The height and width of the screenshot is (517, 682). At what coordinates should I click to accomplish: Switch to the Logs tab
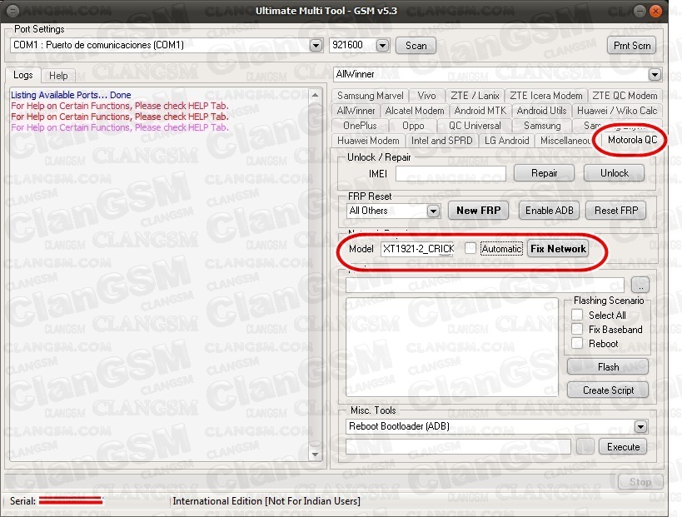(x=23, y=75)
